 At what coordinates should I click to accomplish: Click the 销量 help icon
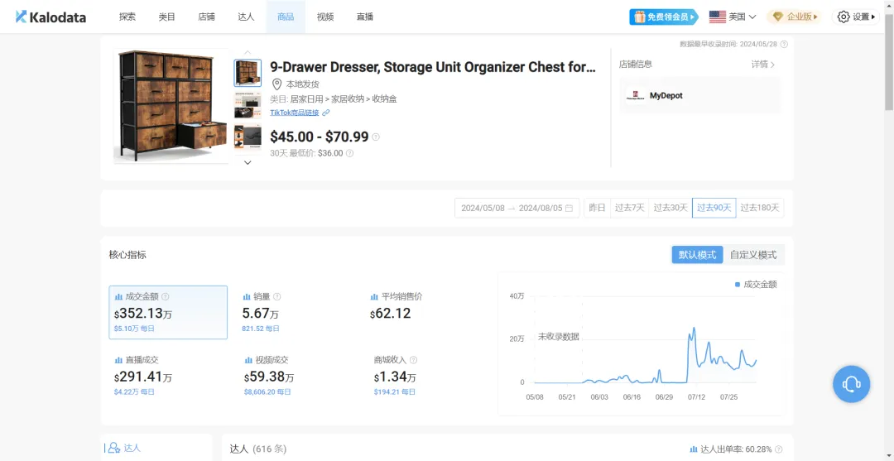(277, 297)
